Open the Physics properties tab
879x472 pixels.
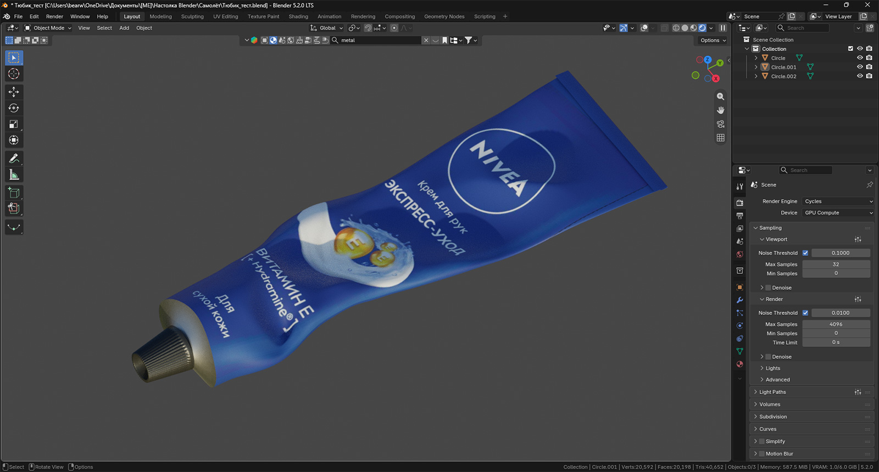[x=740, y=325]
